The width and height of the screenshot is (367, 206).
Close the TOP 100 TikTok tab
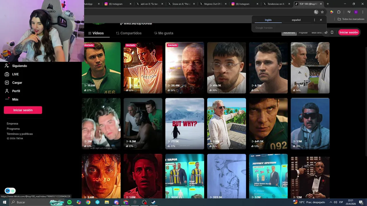point(321,4)
